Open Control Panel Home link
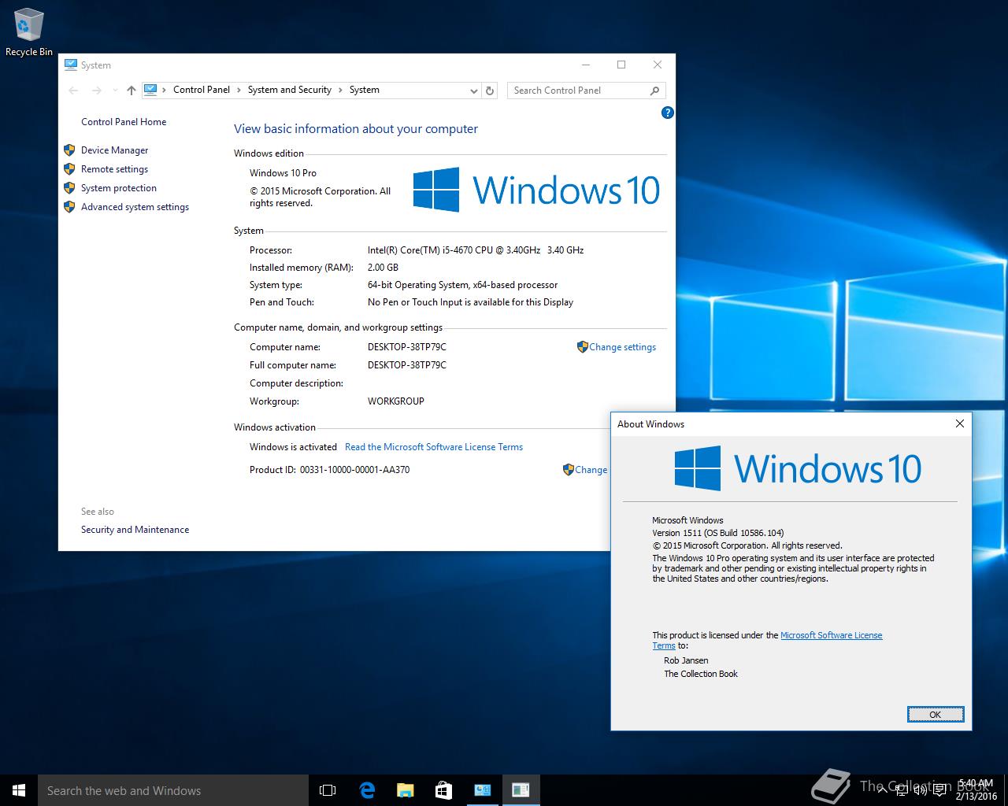Viewport: 1008px width, 806px height. [x=124, y=122]
